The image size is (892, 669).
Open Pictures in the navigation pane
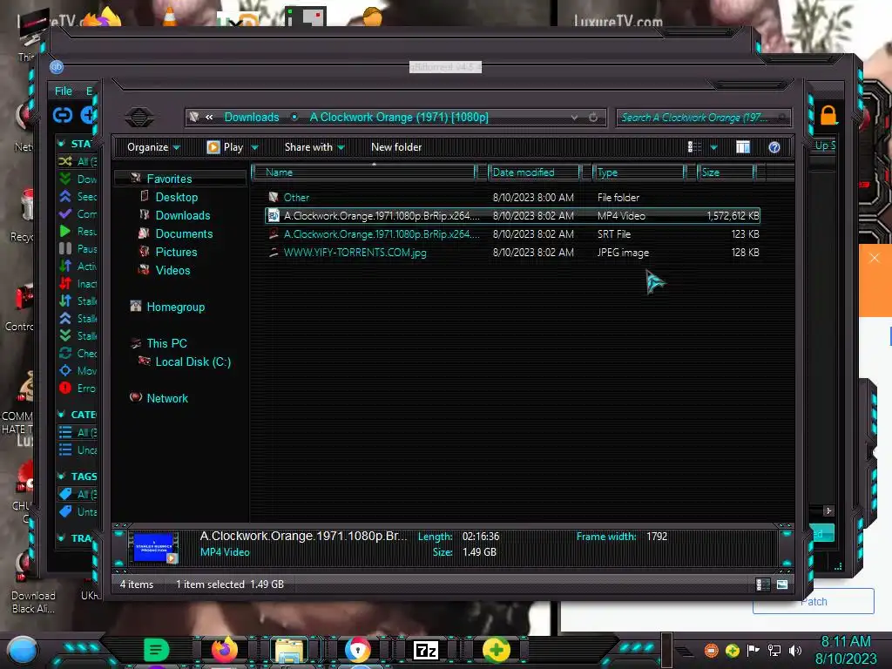[176, 252]
